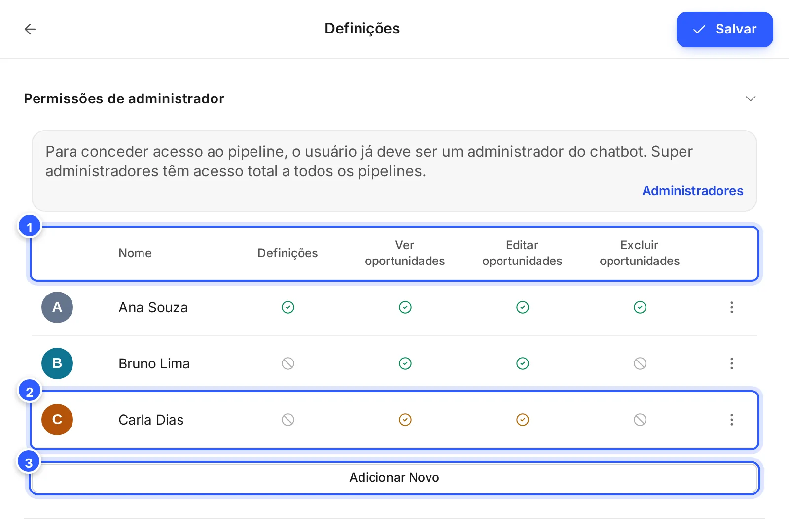Open the Administradores link
The height and width of the screenshot is (525, 789).
[x=692, y=191]
